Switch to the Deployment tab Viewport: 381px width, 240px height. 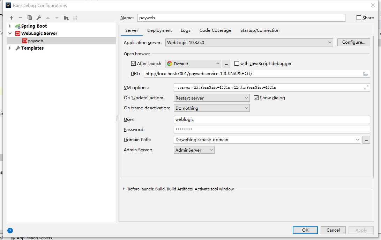click(x=159, y=30)
